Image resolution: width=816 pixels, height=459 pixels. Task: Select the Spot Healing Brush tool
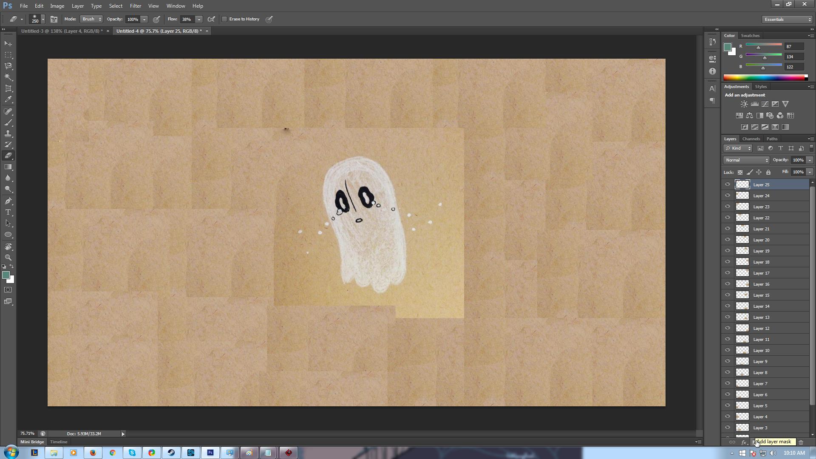pos(8,111)
